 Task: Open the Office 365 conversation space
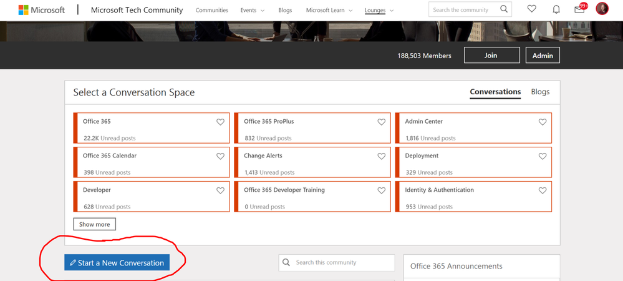point(152,128)
